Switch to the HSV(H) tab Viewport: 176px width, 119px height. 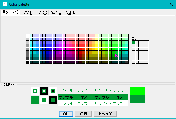(28, 13)
